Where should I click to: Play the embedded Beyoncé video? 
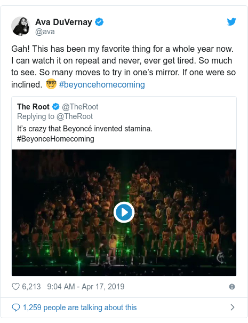point(124,212)
